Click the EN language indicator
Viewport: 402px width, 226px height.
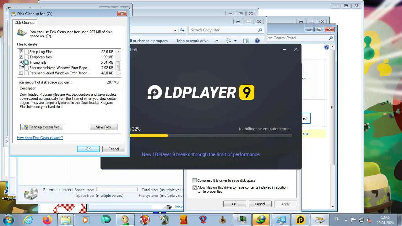point(337,219)
